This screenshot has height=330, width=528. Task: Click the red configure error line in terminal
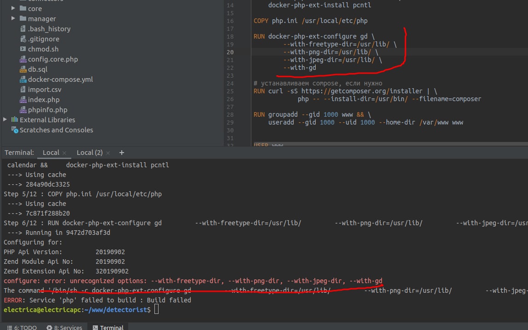[193, 281]
